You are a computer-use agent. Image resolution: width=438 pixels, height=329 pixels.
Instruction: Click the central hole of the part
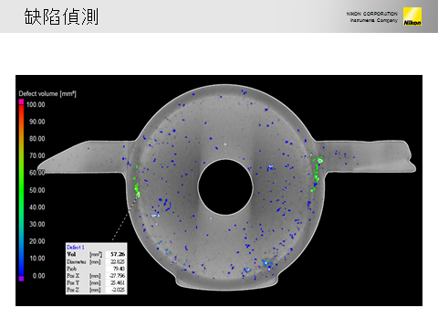[x=225, y=186]
